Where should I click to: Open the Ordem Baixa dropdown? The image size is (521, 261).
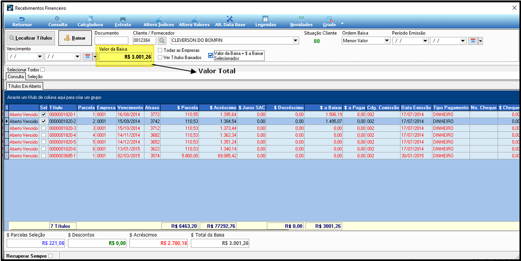(387, 41)
